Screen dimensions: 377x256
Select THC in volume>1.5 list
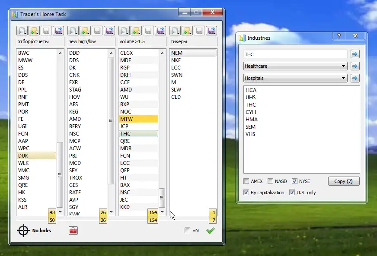[x=138, y=133]
